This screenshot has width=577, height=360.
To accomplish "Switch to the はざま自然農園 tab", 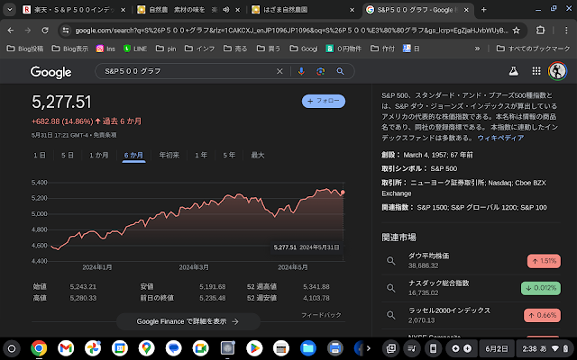I will click(x=285, y=10).
